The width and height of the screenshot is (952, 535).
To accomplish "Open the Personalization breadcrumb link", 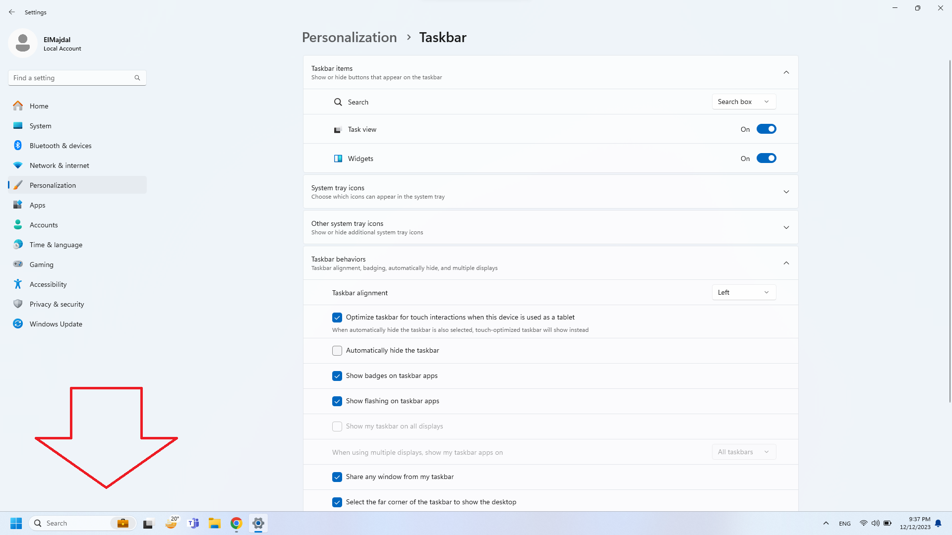I will pyautogui.click(x=349, y=37).
